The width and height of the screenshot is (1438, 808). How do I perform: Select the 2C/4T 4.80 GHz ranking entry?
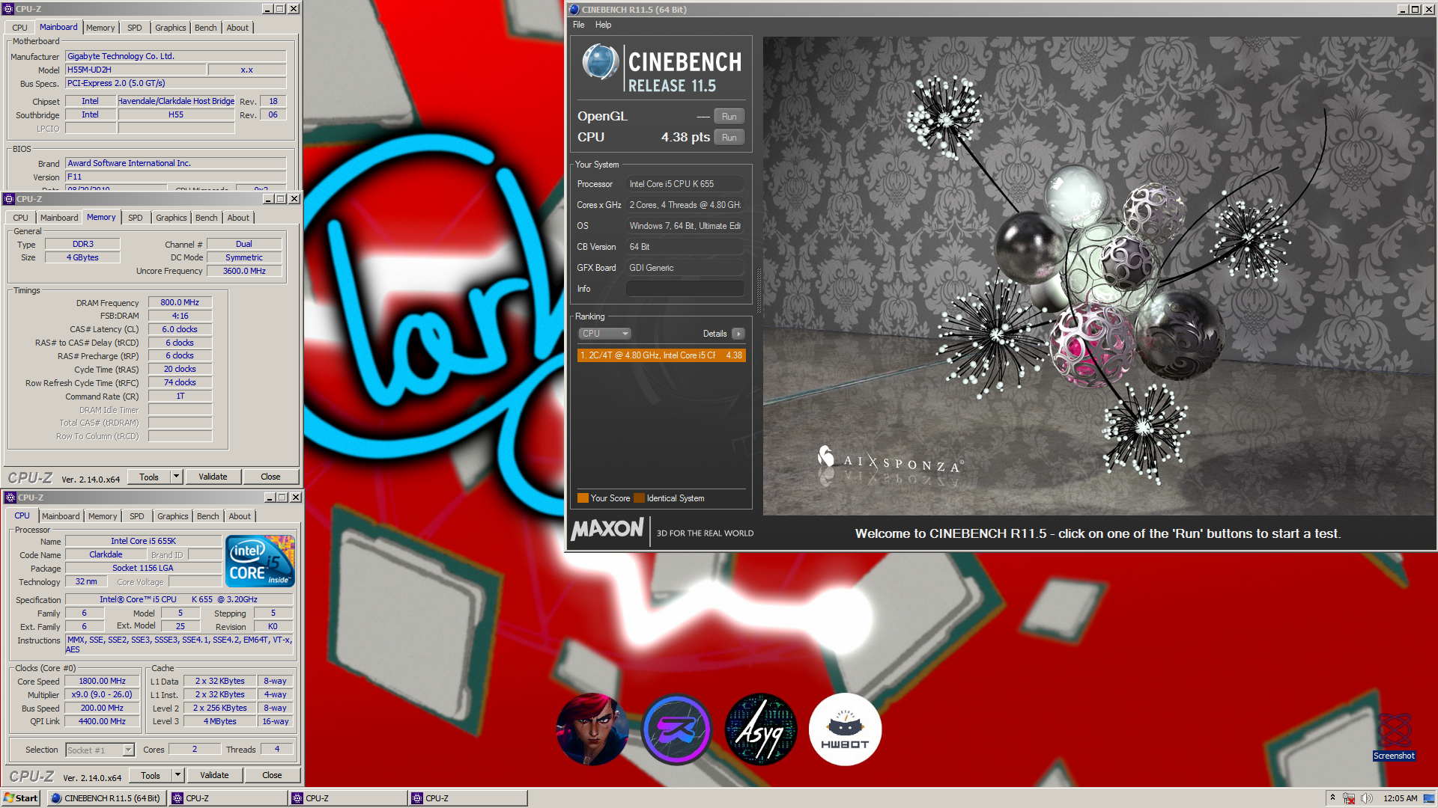tap(661, 355)
